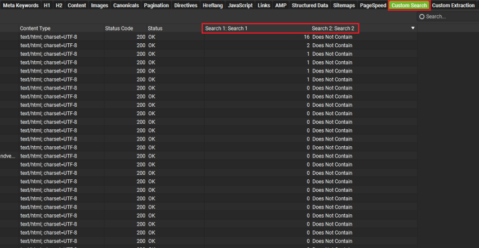Open the Custom Extraction tab
479x248 pixels.
click(x=453, y=5)
